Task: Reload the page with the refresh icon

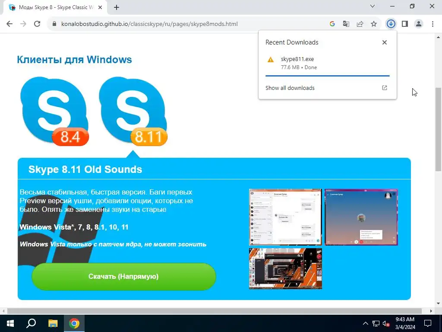Action: (37, 24)
